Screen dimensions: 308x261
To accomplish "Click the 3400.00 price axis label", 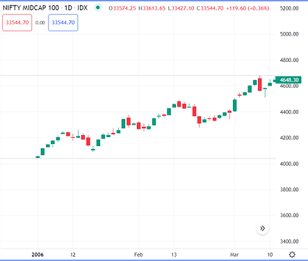I will (289, 242).
